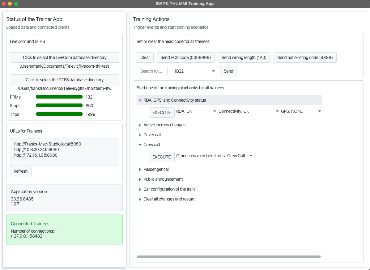This screenshot has width=370, height=270.
Task: Expand the Passenger call section
Action: (x=140, y=170)
